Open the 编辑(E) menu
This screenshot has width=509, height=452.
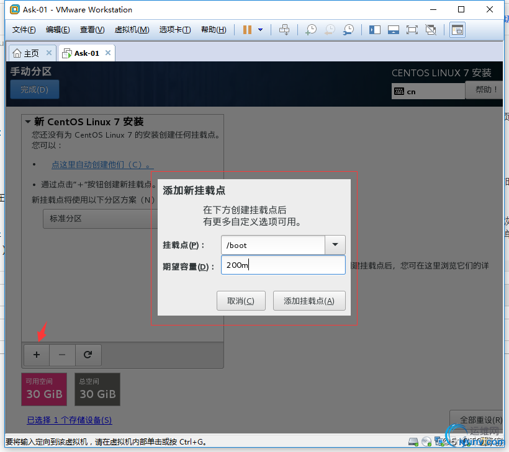pyautogui.click(x=58, y=30)
